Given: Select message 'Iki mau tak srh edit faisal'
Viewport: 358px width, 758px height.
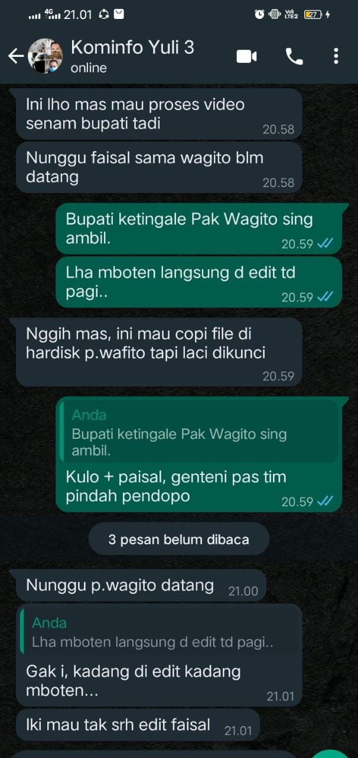Looking at the screenshot, I should [137, 725].
